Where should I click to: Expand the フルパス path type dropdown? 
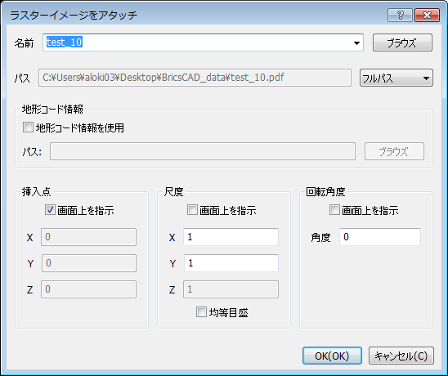[x=396, y=78]
